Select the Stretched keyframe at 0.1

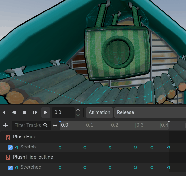[x=85, y=168]
